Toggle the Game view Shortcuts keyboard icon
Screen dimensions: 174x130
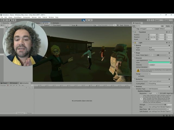tap(118, 25)
